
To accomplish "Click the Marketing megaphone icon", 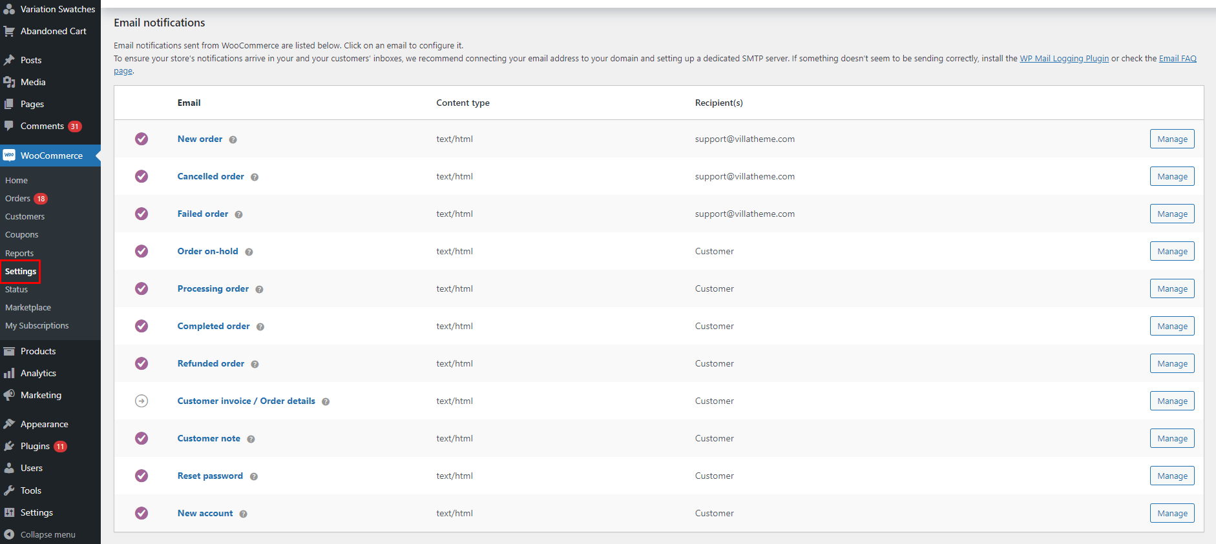I will pos(9,395).
